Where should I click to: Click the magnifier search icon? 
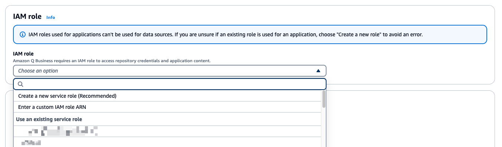coord(21,84)
